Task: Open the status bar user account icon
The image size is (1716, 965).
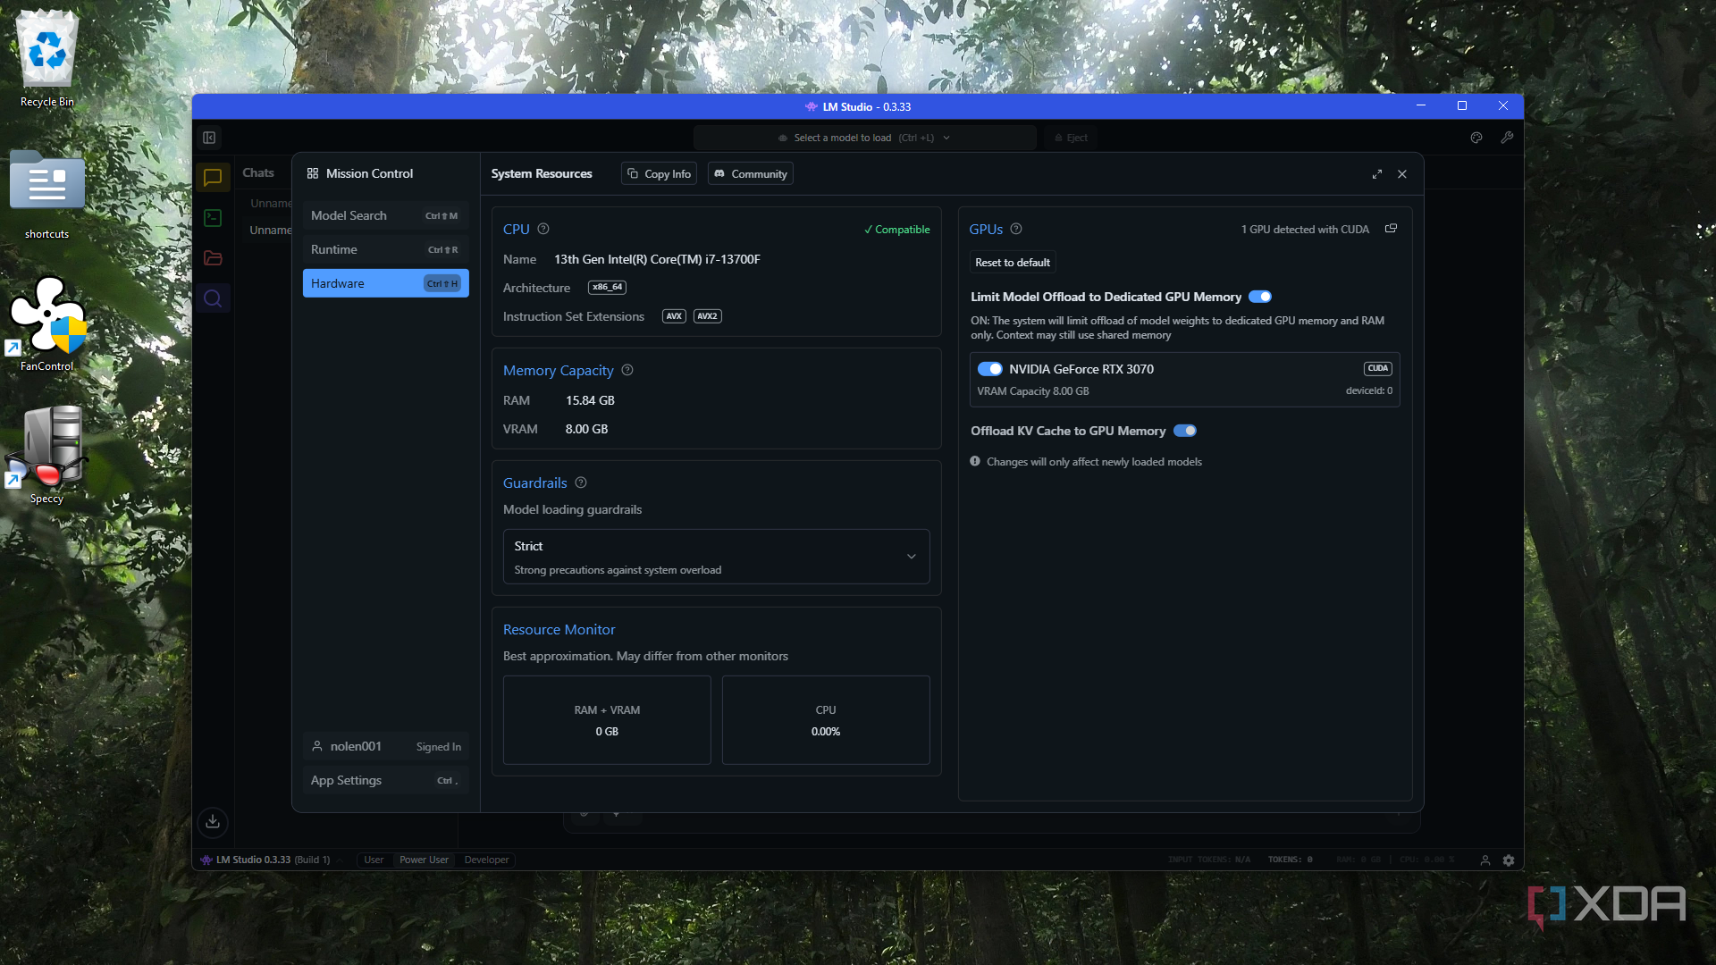Action: [x=1485, y=860]
